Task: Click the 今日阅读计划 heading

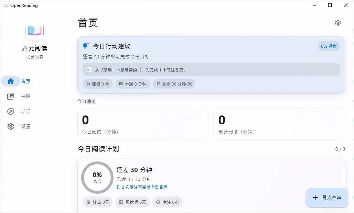Action: click(x=98, y=149)
